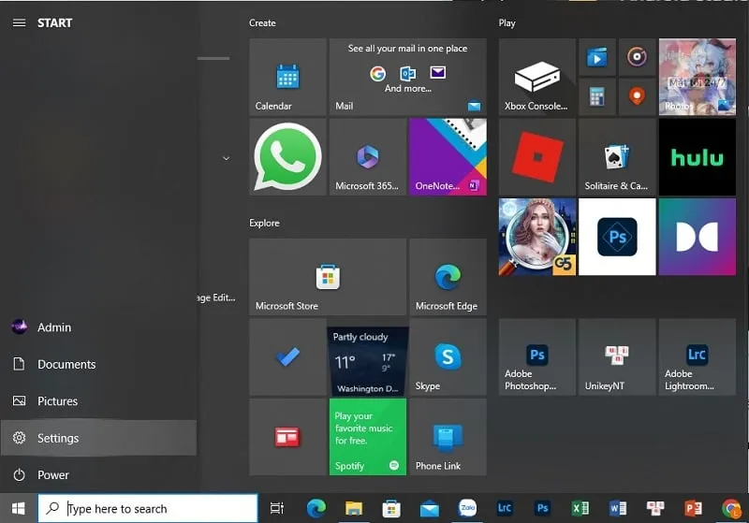Screen dimensions: 749x523
Task: Expand the collapsed chevron in app list
Action: [x=226, y=158]
